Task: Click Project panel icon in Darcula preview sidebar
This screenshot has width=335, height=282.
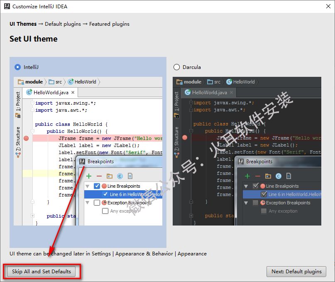Action: coord(176,115)
